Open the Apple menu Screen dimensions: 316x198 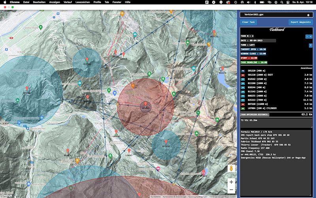(x=5, y=2)
